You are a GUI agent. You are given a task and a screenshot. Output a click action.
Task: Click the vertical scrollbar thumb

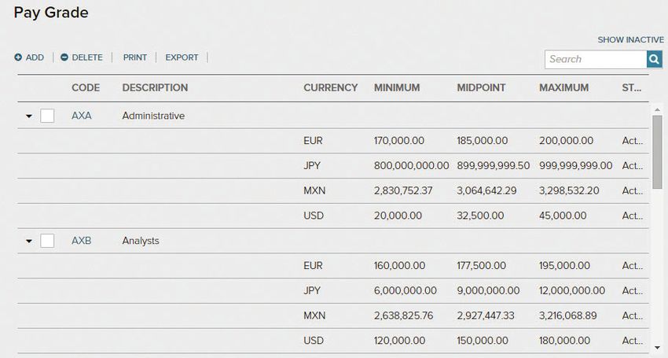(657, 152)
